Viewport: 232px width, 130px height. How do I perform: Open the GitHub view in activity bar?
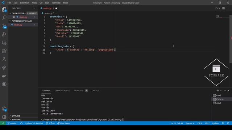point(4,84)
